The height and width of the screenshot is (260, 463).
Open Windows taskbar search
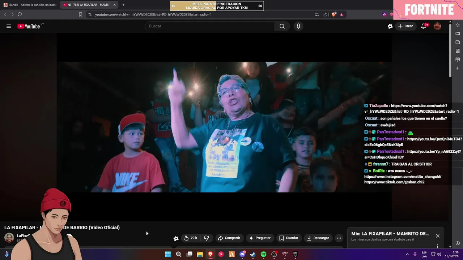179,254
